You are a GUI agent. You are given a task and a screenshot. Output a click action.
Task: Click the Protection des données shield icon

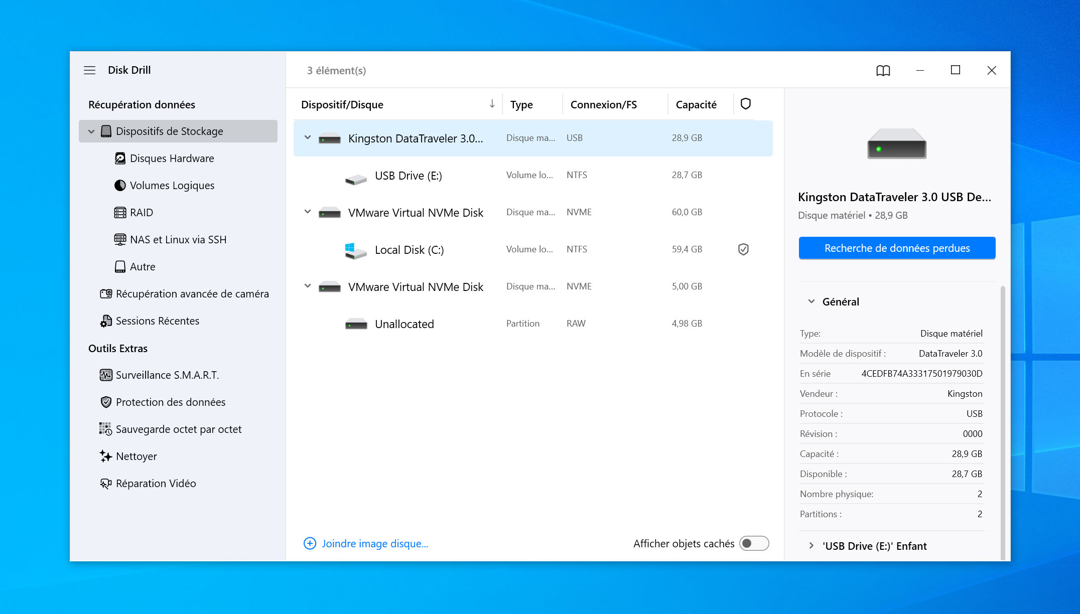point(106,402)
